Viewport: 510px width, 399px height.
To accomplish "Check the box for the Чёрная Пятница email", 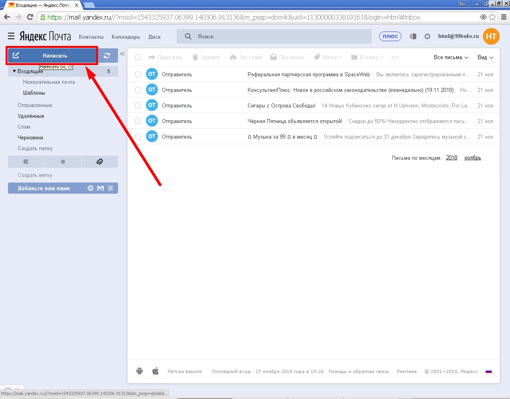I will click(x=138, y=121).
